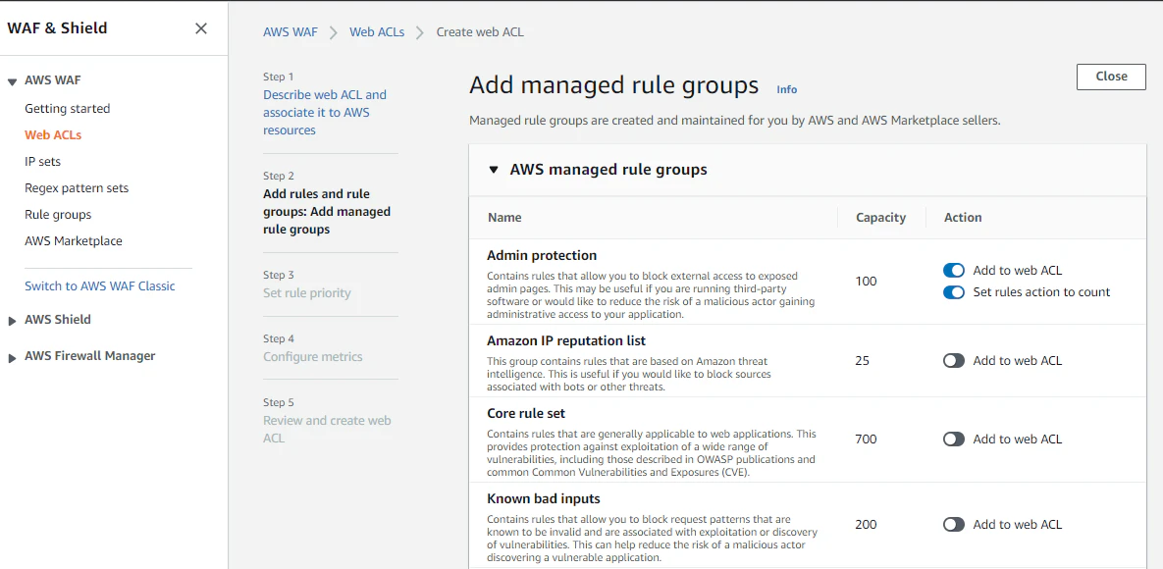Click the Info link beside heading
Image resolution: width=1163 pixels, height=569 pixels.
tap(787, 89)
